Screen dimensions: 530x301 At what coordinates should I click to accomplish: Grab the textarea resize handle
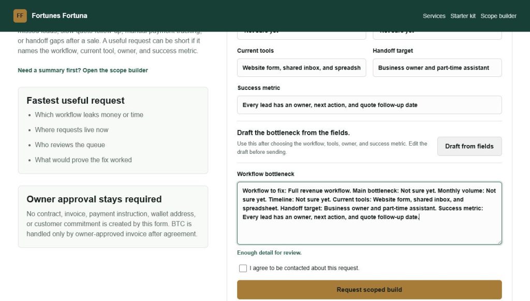(499, 242)
